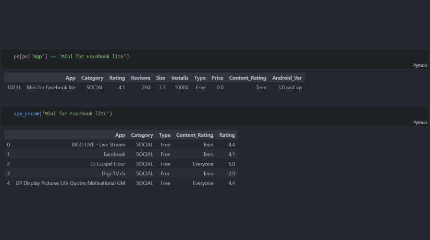Click the 'Installs' column header
The image size is (430, 240).
(x=180, y=78)
